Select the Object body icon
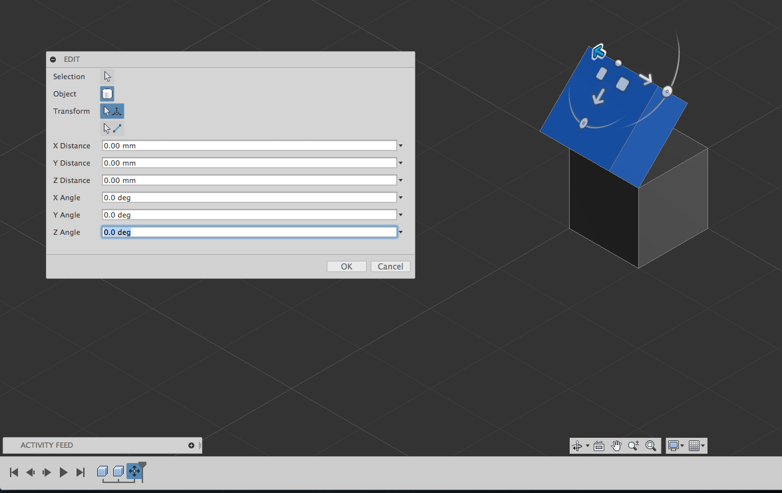This screenshot has width=782, height=493. tap(106, 93)
